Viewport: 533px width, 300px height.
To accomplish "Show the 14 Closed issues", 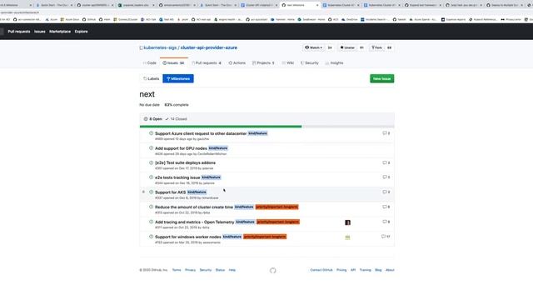I will pyautogui.click(x=176, y=119).
